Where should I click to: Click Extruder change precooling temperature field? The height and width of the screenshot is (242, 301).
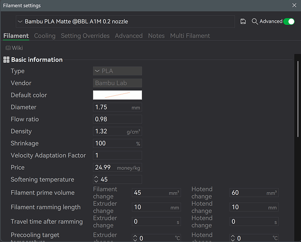point(156,238)
